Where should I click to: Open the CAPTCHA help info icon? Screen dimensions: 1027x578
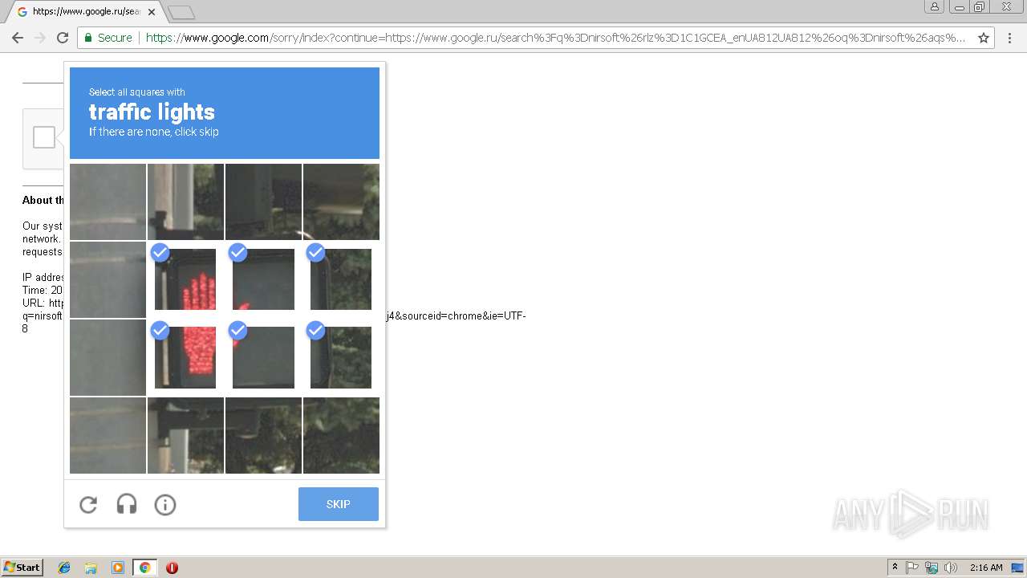coord(165,504)
